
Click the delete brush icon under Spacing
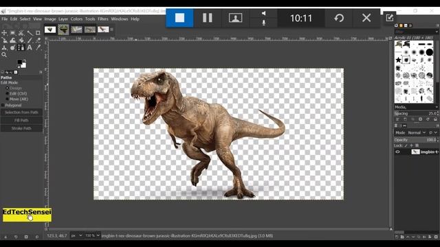click(x=420, y=119)
